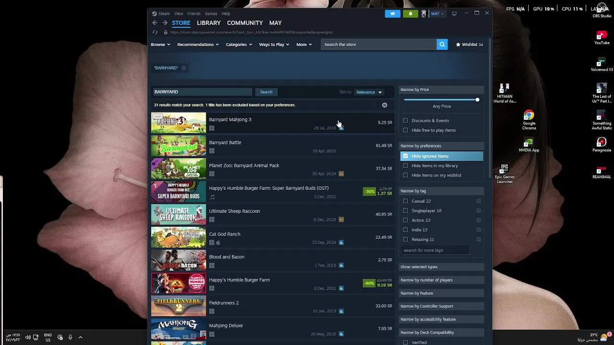Show hidden tray icons chevron
The image size is (614, 345).
pyautogui.click(x=81, y=337)
